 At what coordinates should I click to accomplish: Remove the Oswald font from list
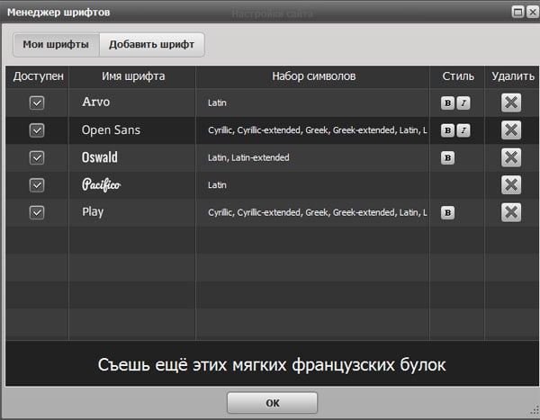pyautogui.click(x=510, y=157)
